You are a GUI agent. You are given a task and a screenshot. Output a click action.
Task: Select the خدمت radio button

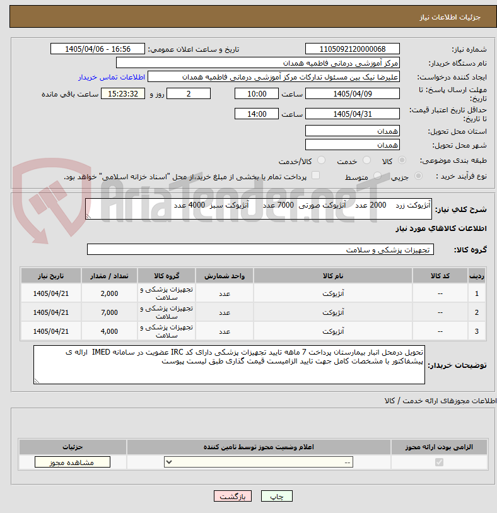pyautogui.click(x=367, y=160)
